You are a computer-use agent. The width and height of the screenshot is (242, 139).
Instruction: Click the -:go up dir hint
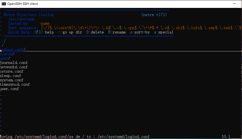70,32
